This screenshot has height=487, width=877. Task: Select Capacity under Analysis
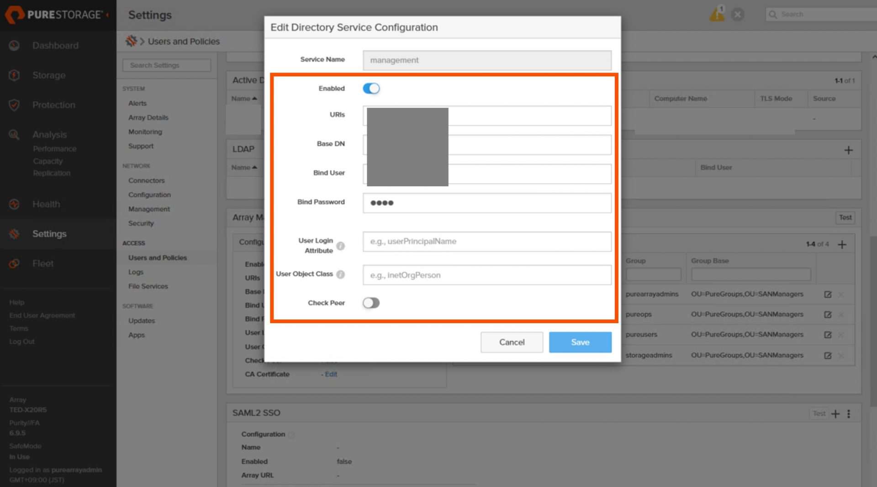[x=48, y=161]
